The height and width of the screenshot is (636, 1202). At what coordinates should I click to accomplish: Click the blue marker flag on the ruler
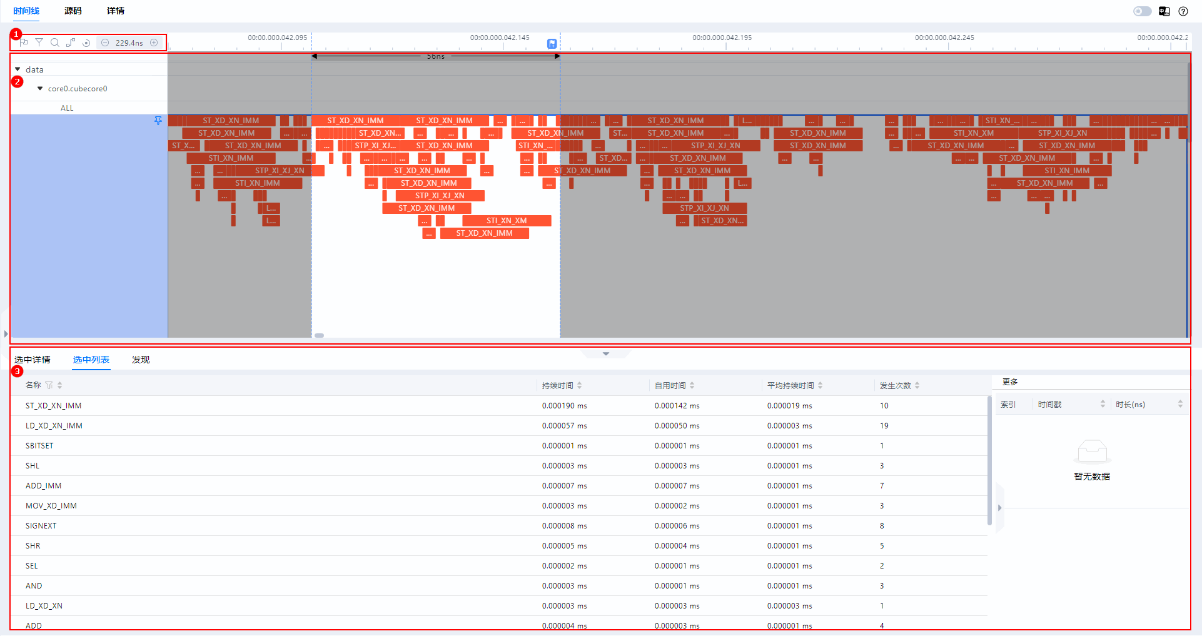552,44
